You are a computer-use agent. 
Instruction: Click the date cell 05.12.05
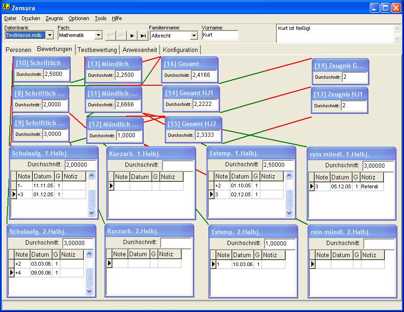point(341,186)
